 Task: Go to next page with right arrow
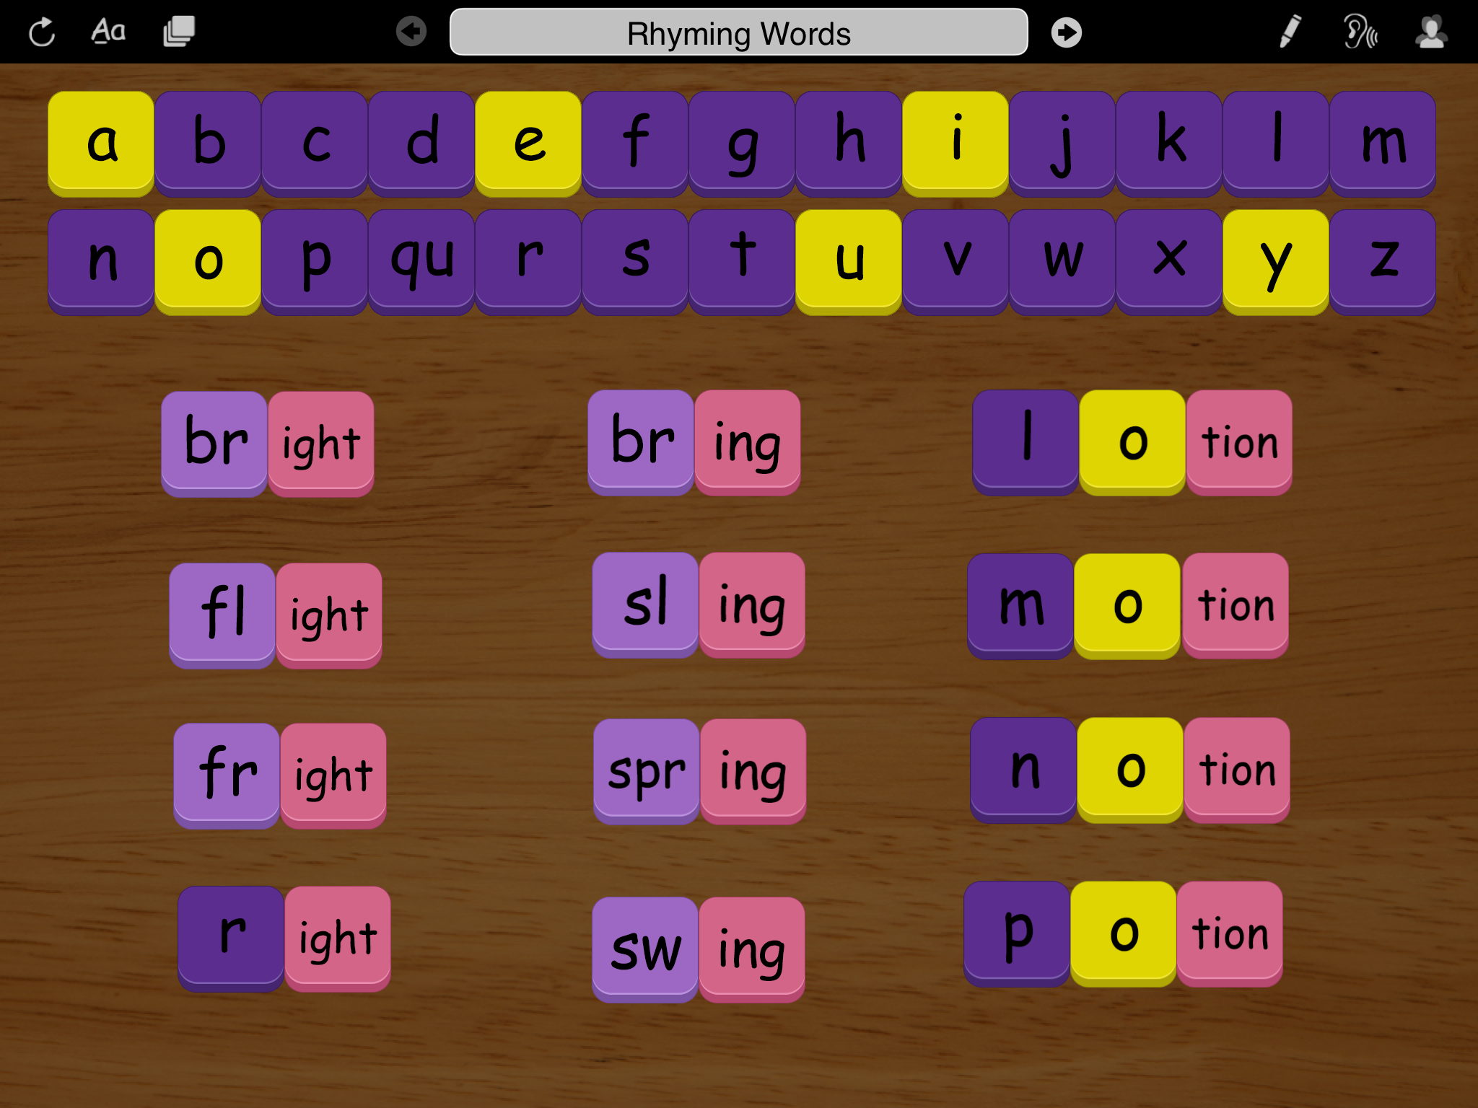[x=1066, y=32]
